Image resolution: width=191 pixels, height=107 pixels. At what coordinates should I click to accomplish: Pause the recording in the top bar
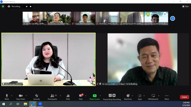27,7
